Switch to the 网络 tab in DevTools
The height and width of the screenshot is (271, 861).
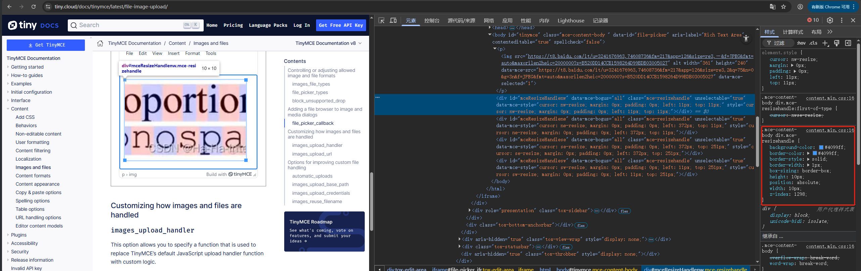tap(489, 20)
